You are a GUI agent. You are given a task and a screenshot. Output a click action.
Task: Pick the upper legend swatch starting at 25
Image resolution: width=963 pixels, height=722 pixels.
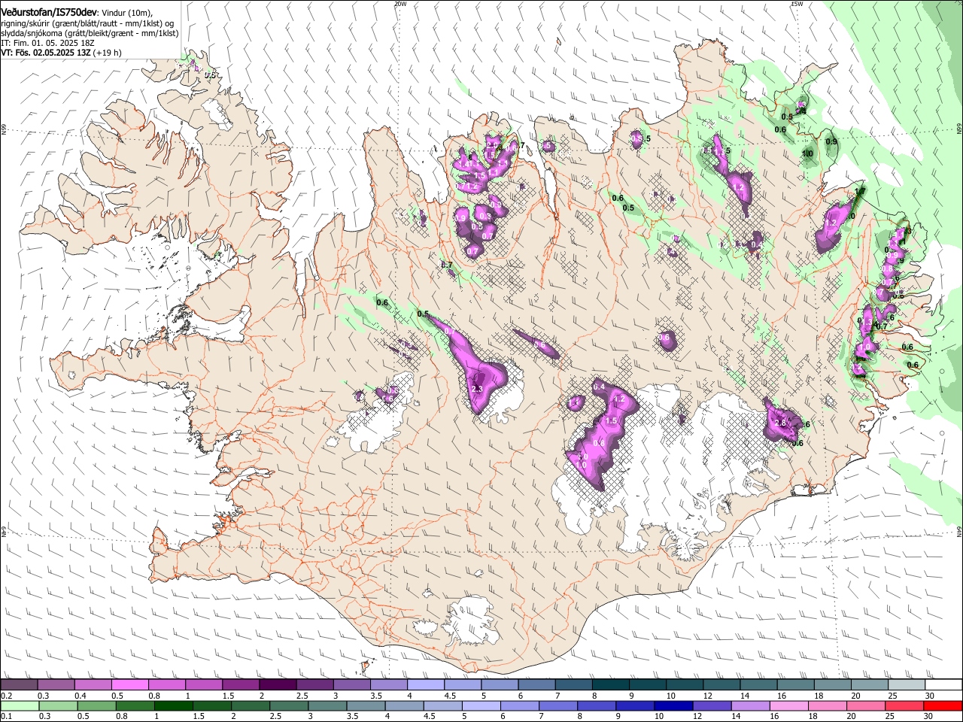907,685
